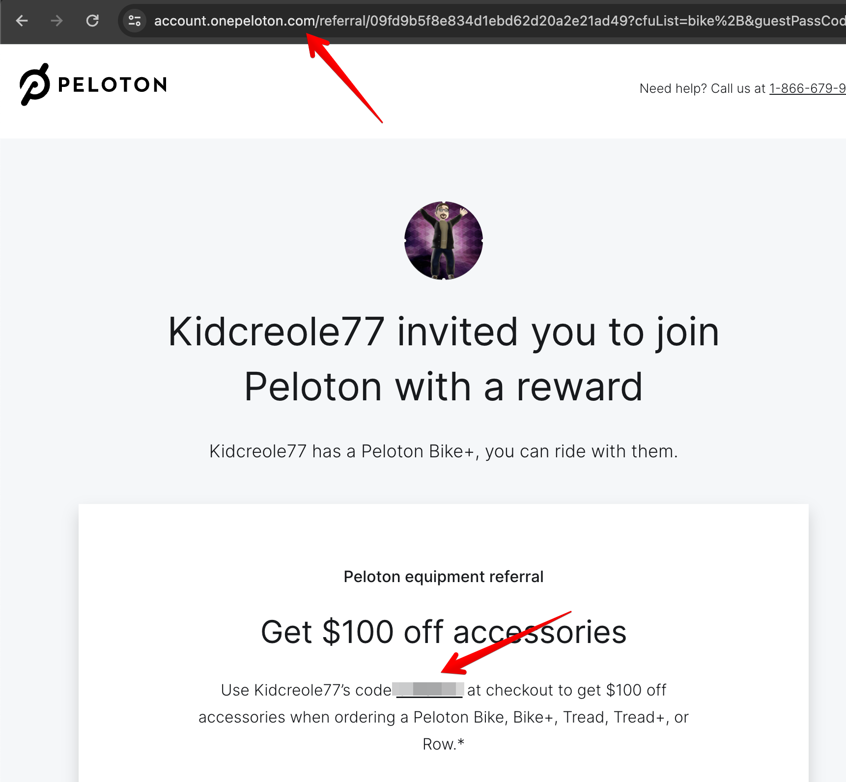This screenshot has height=782, width=846.
Task: Click the "at checkout to get $100 off" text
Action: (x=566, y=690)
